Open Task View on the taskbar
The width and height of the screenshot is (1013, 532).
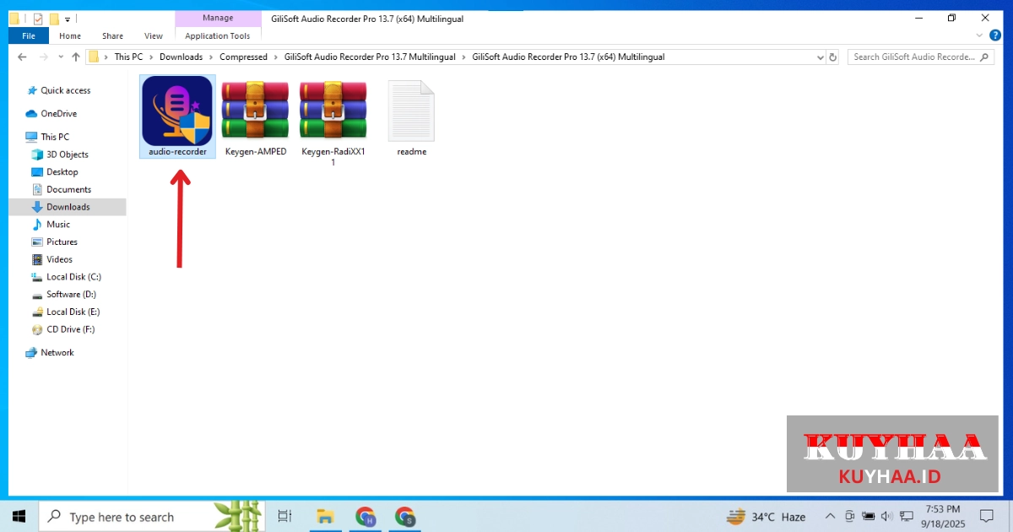click(284, 516)
